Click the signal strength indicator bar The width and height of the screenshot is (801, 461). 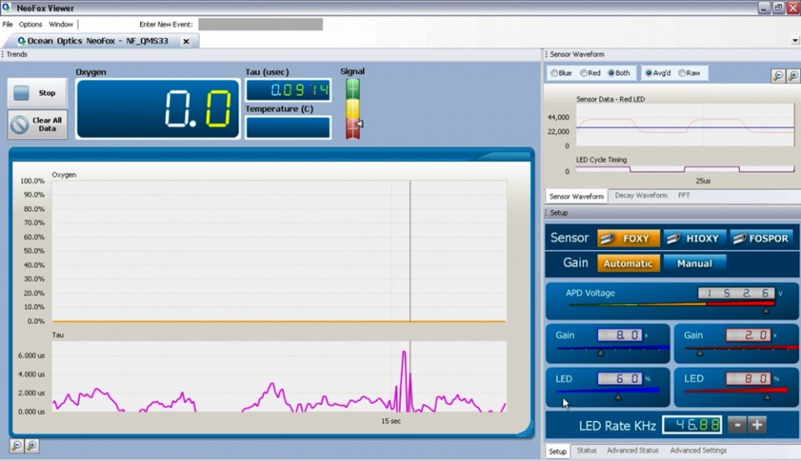pyautogui.click(x=352, y=108)
